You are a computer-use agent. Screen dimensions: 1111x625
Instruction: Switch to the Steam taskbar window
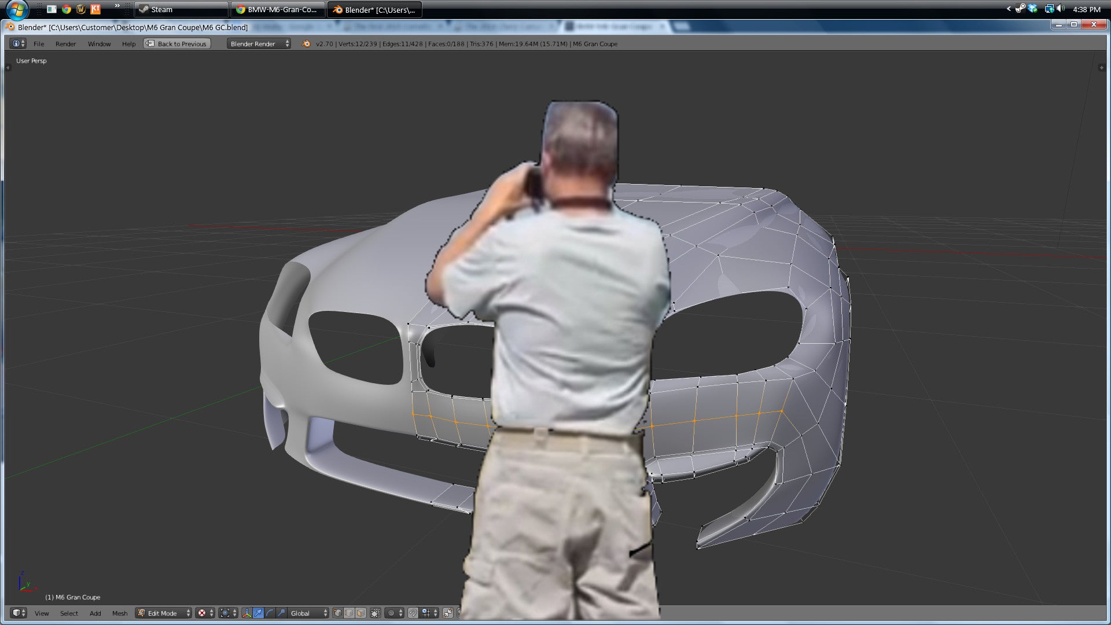(181, 9)
